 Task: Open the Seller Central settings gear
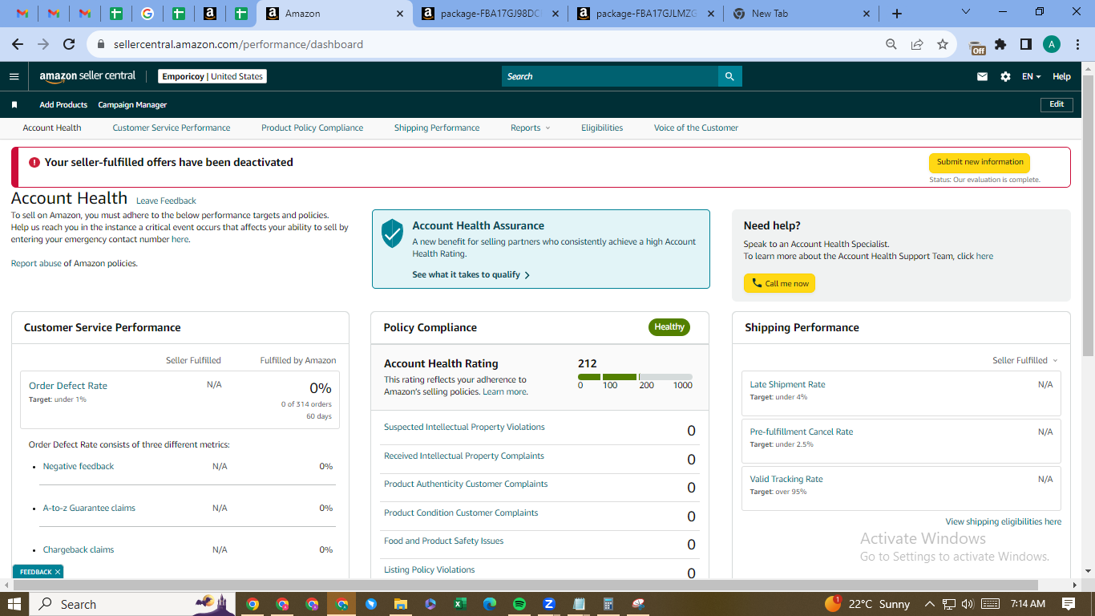pyautogui.click(x=1005, y=76)
